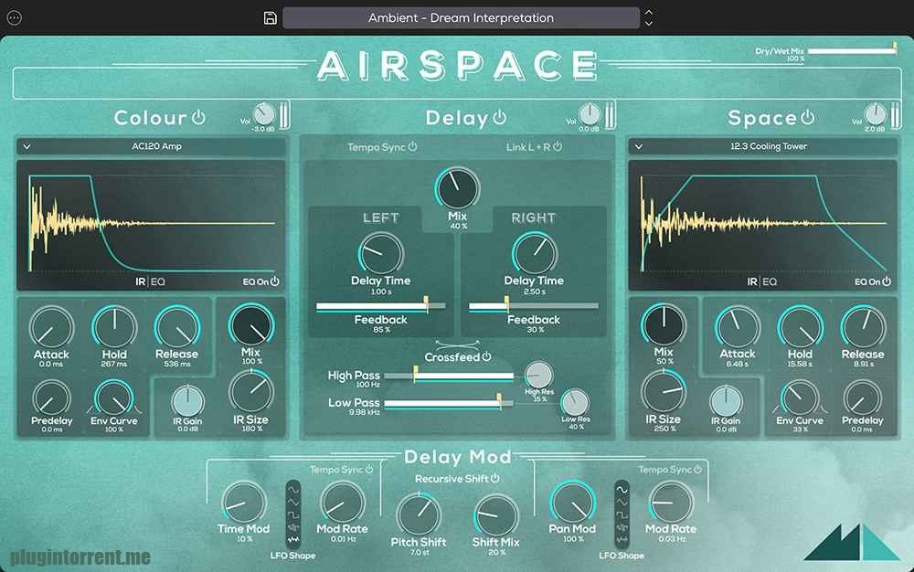The image size is (914, 572).
Task: Click the Low Pass filter slider
Action: click(450, 402)
